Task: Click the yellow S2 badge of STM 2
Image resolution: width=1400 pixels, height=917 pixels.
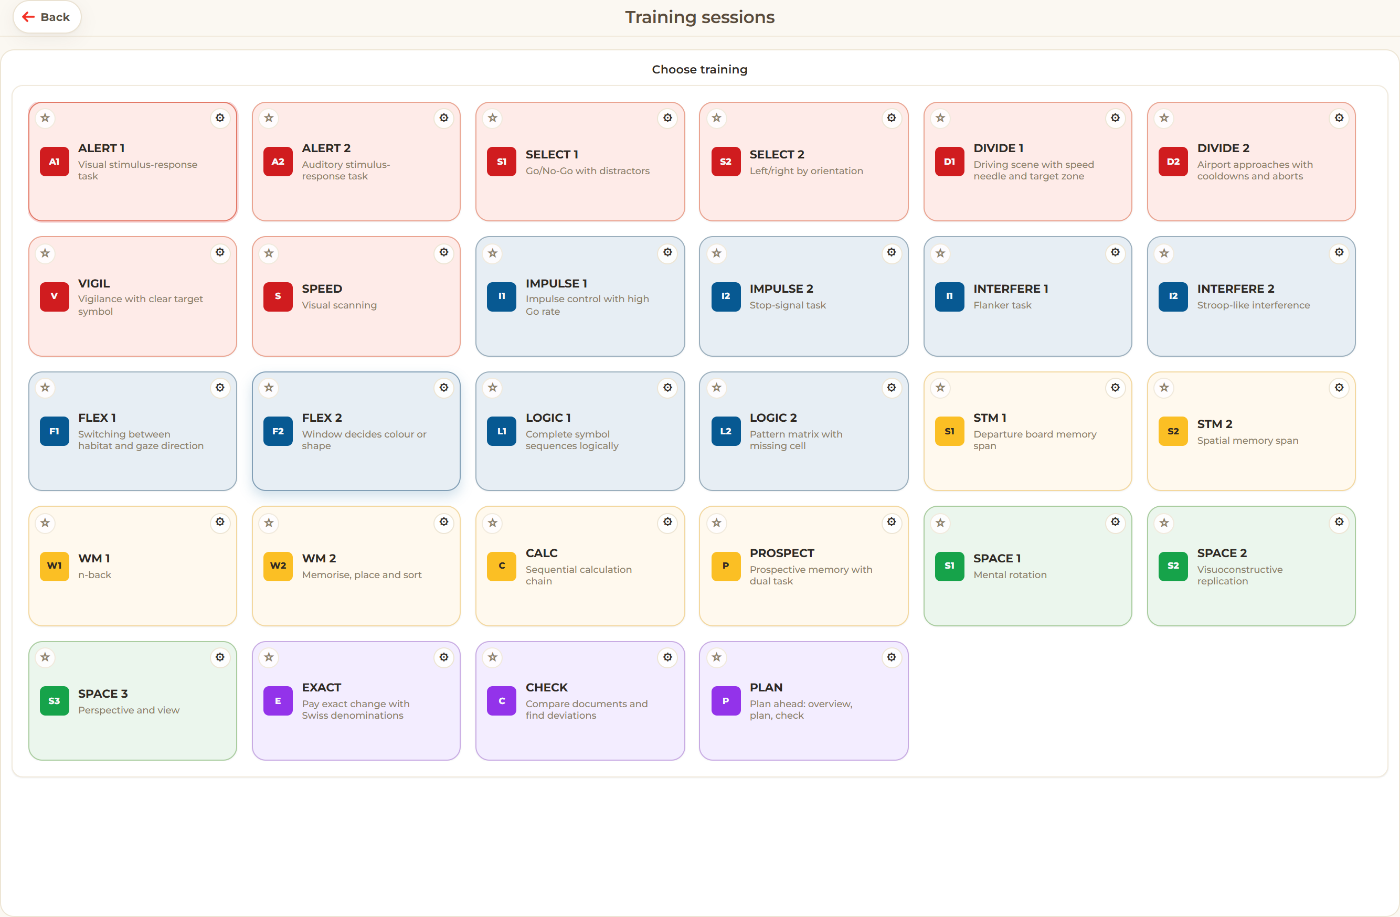Action: coord(1173,431)
